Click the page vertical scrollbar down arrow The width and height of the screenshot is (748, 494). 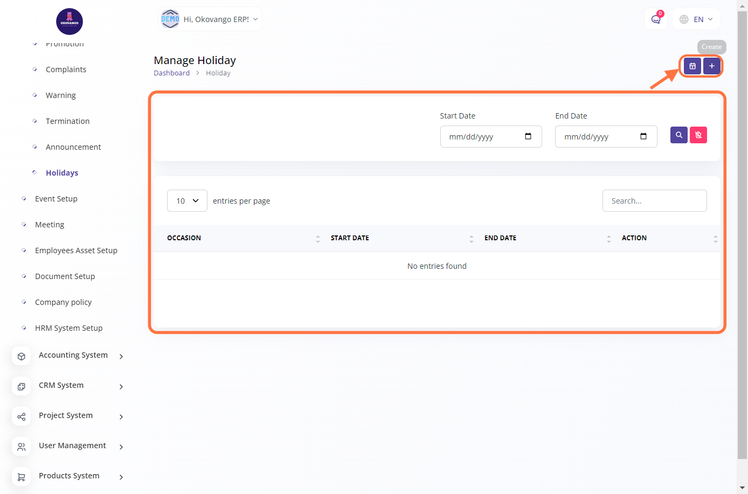click(742, 488)
